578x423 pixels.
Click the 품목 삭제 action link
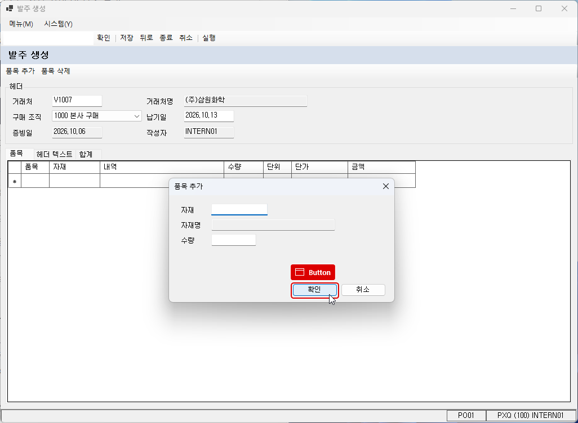[56, 71]
